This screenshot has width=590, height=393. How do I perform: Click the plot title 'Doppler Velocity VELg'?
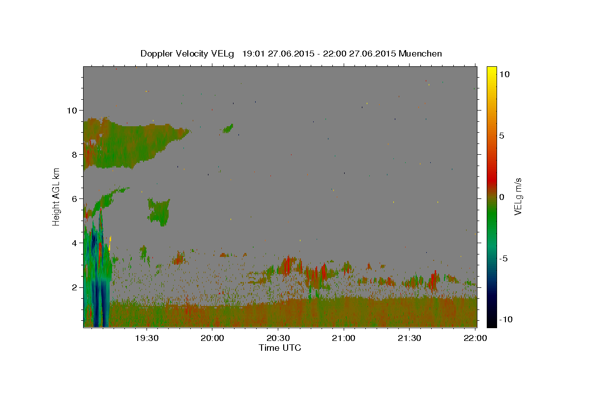pyautogui.click(x=187, y=54)
